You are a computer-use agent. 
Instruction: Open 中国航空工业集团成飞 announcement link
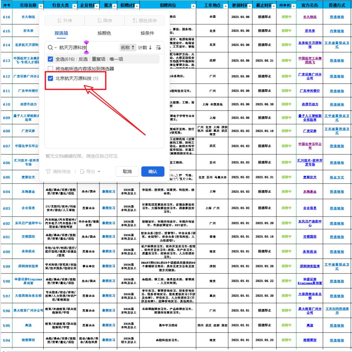point(310,60)
